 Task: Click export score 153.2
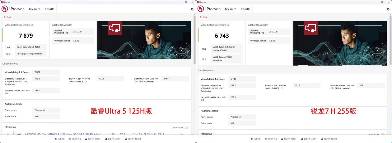pyautogui.click(x=46, y=79)
